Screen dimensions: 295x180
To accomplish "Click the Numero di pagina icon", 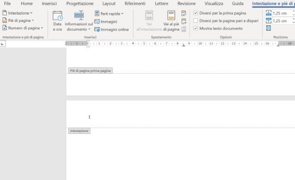I will [x=4, y=28].
